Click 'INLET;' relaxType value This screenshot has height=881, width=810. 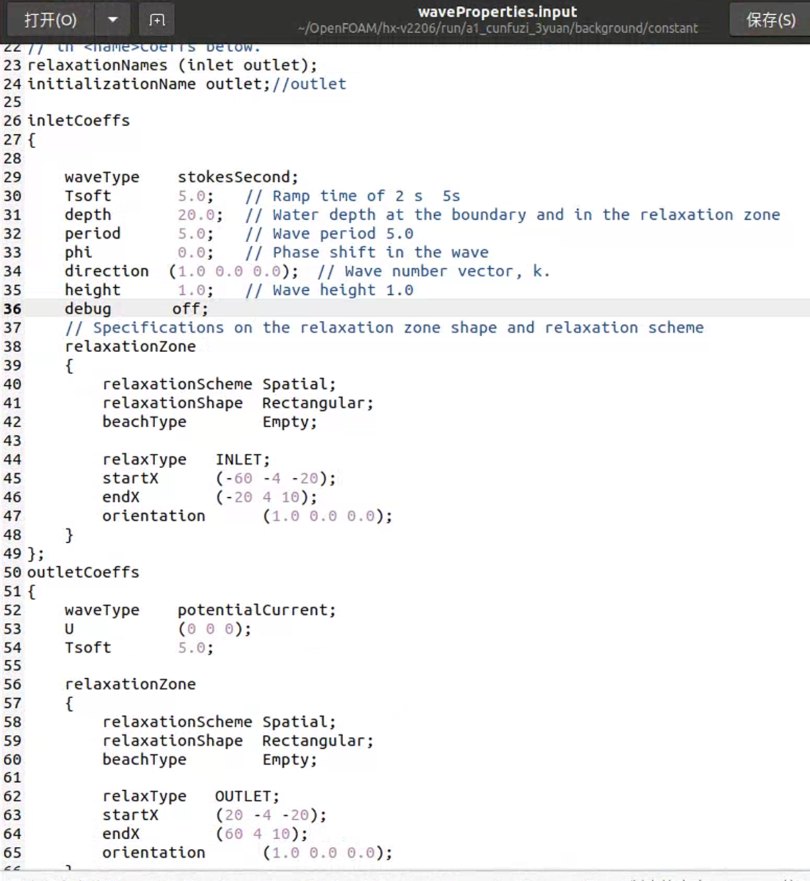click(x=243, y=460)
